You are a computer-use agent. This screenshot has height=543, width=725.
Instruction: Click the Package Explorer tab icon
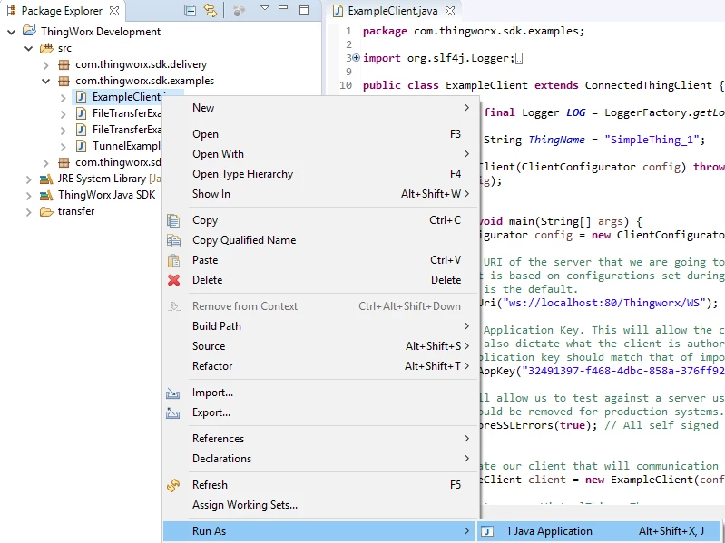click(x=12, y=11)
